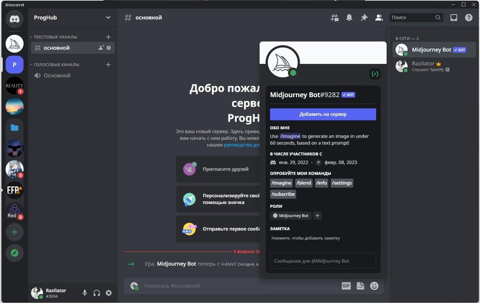Select the основной text channel

73,48
